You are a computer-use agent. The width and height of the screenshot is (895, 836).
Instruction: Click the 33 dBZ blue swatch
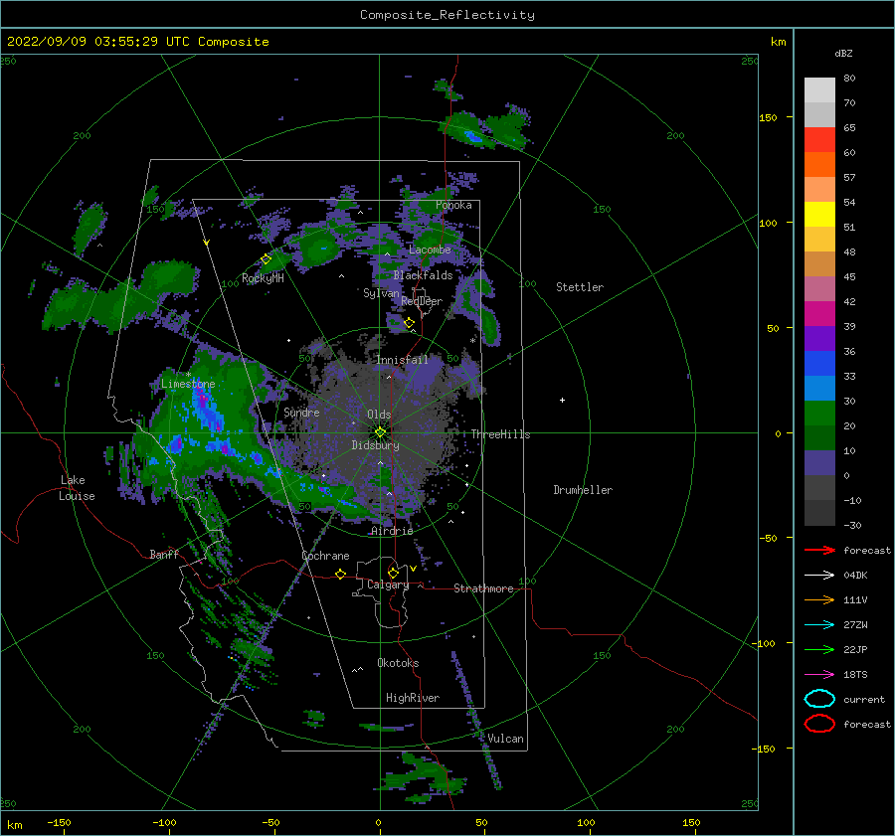(819, 388)
